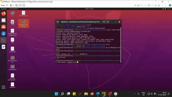Viewport: 172px width, 97px height.
Task: Open Ubuntu Software from the dock
Action: point(3,27)
